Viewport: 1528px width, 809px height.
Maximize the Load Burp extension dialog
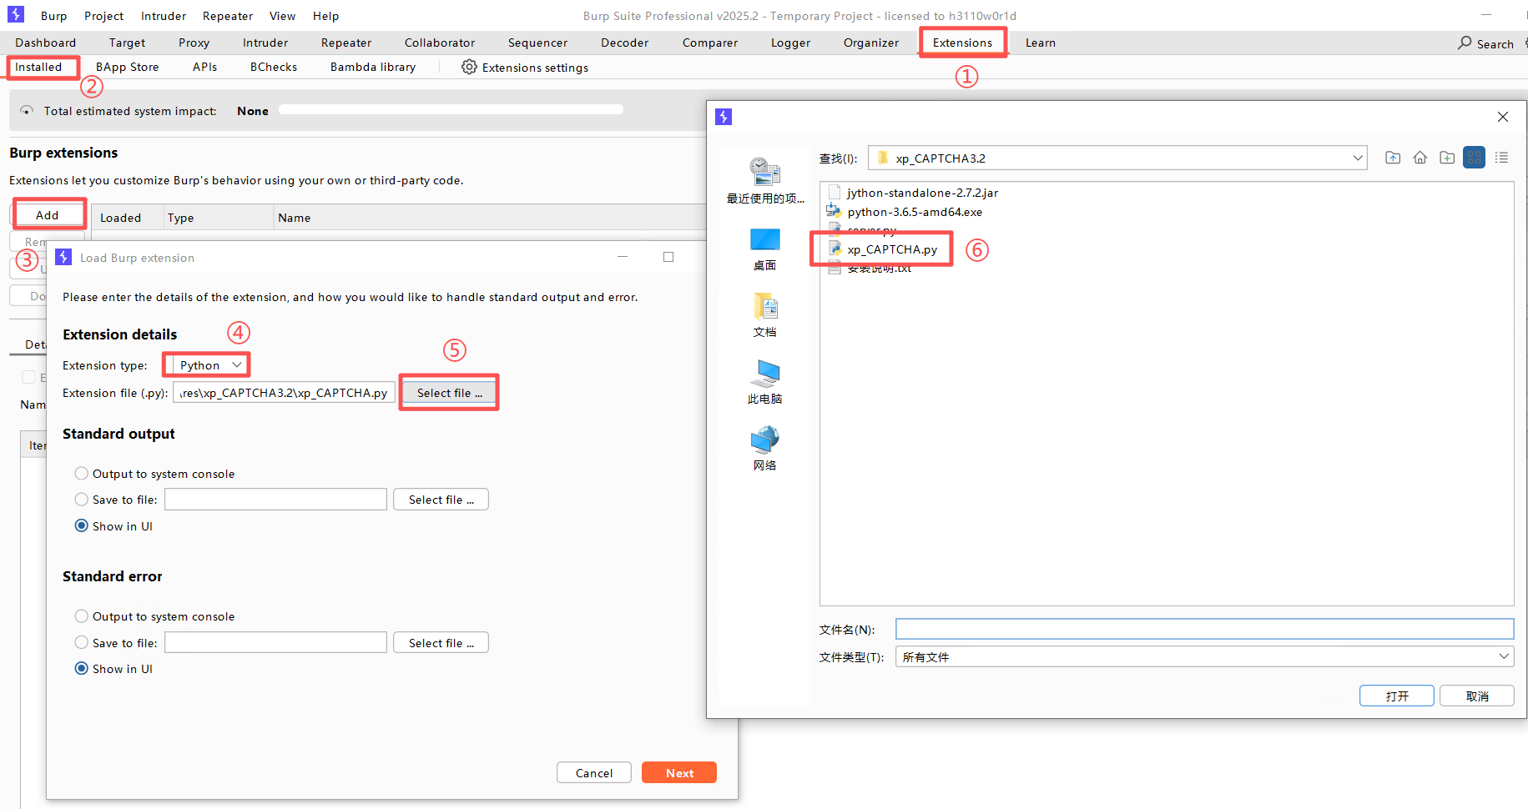pyautogui.click(x=668, y=257)
